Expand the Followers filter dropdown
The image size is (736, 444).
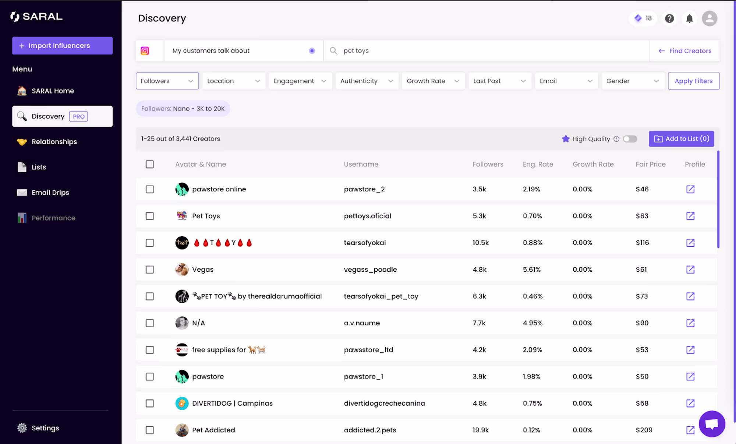pos(167,81)
